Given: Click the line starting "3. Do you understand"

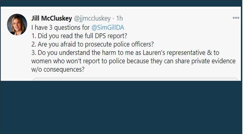Looking at the screenshot, I should point(125,52).
